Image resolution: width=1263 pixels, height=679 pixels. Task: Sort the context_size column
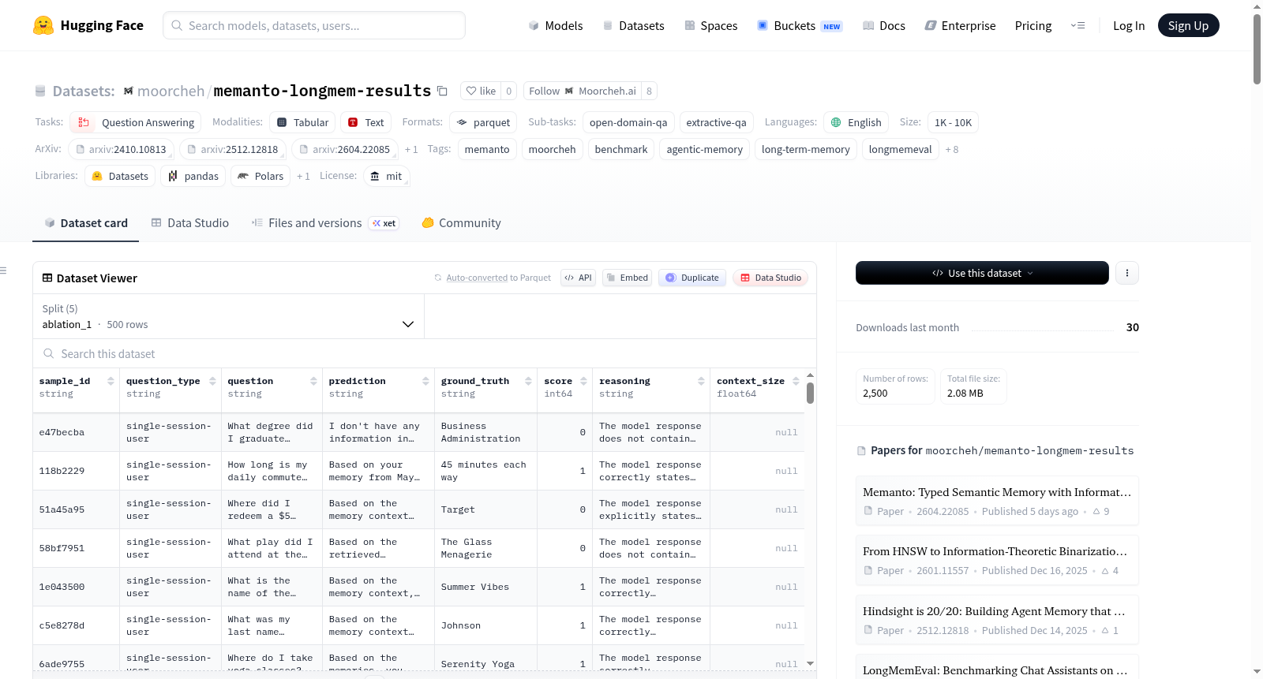796,381
